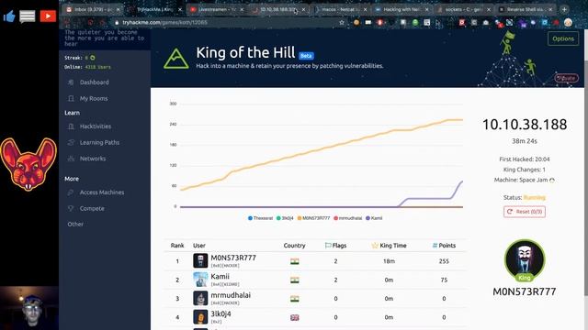Open Networks from the sidebar

(93, 159)
